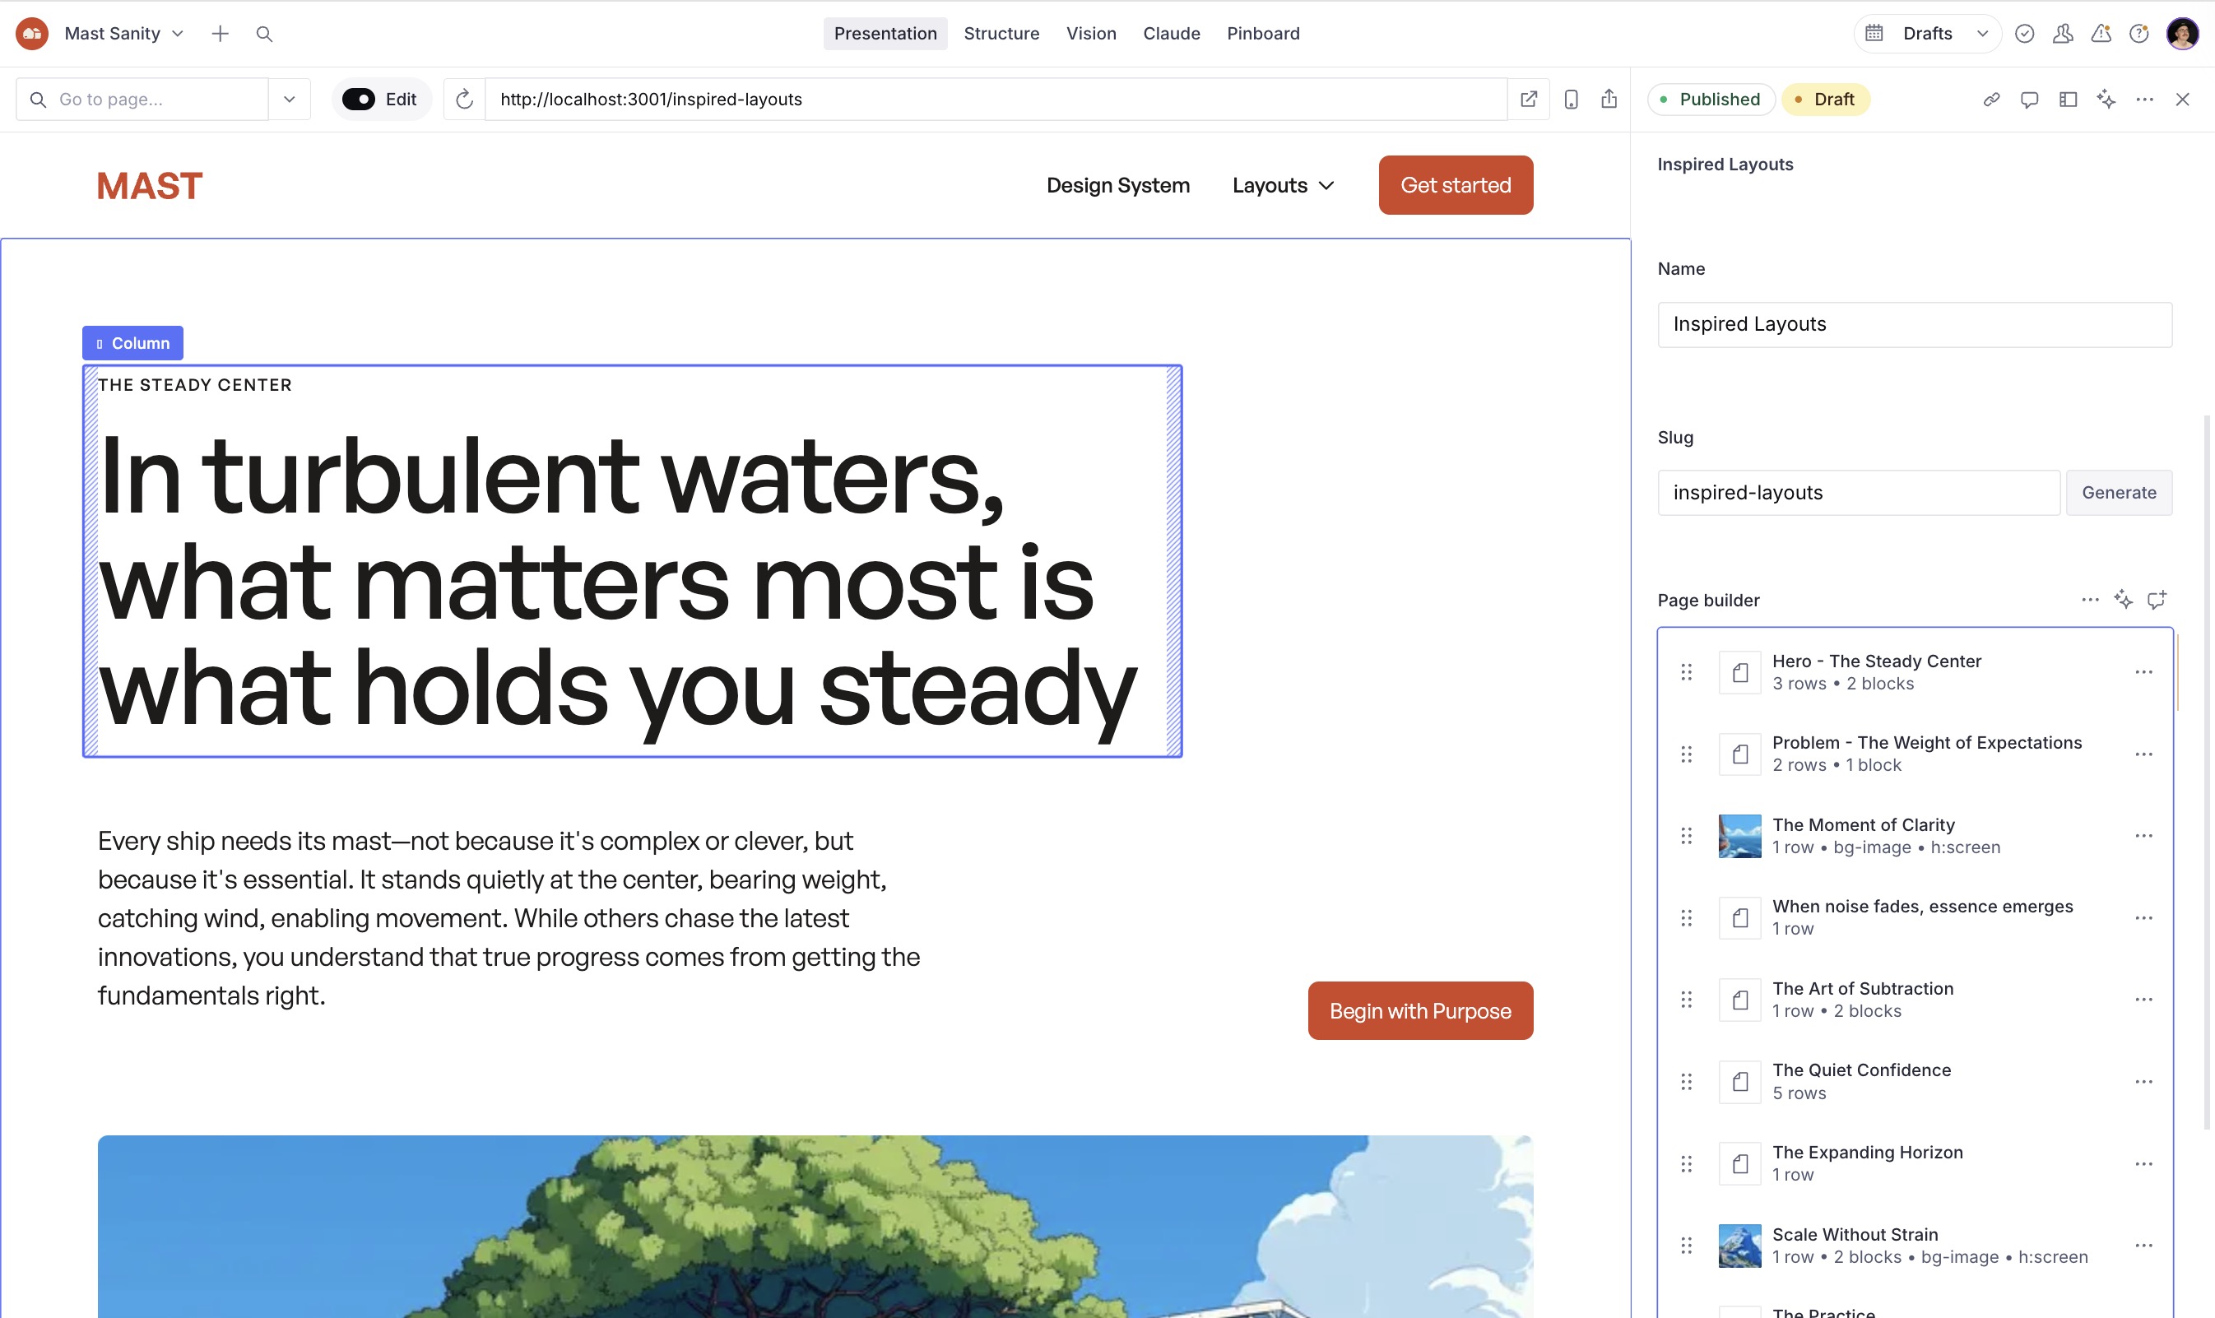Click the plus icon to create new document

coord(221,34)
